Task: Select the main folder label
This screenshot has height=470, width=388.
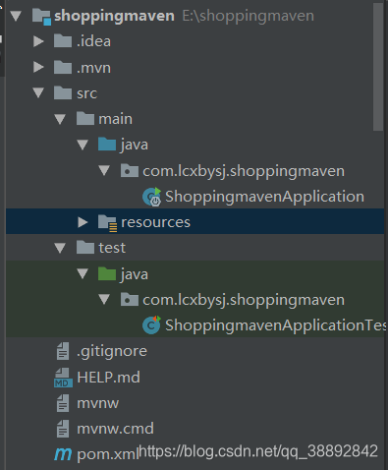Action: pyautogui.click(x=116, y=119)
